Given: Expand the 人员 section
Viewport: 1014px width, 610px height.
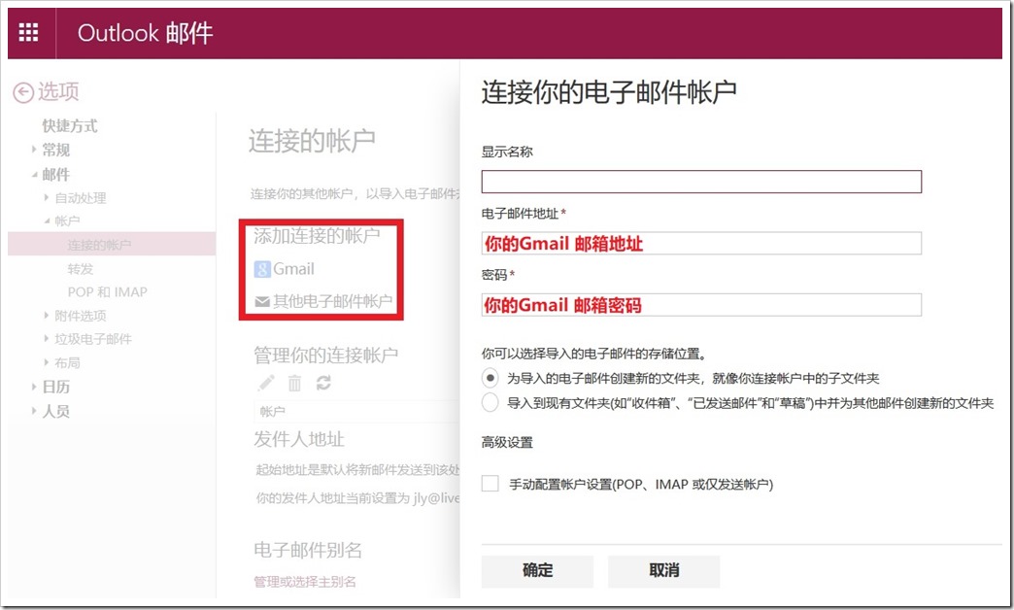Looking at the screenshot, I should (x=34, y=411).
